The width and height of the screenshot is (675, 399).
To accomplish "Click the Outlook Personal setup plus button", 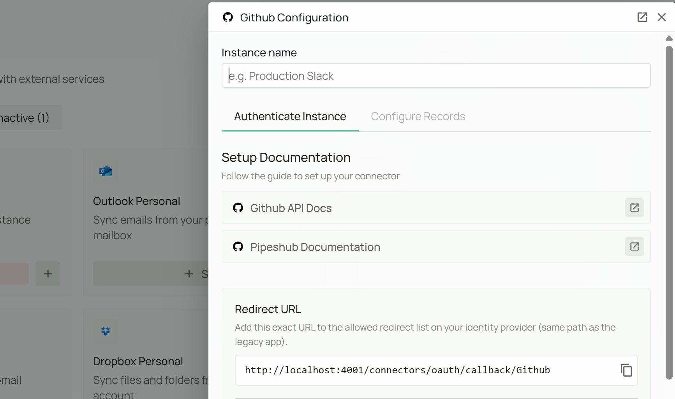I will (x=151, y=274).
